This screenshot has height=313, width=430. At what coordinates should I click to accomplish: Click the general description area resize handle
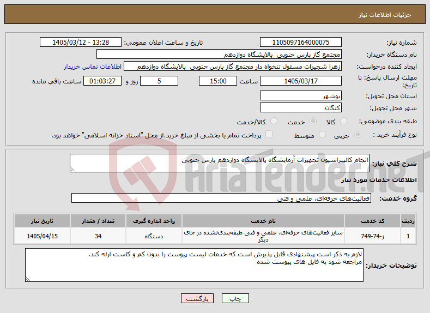tap(72, 170)
